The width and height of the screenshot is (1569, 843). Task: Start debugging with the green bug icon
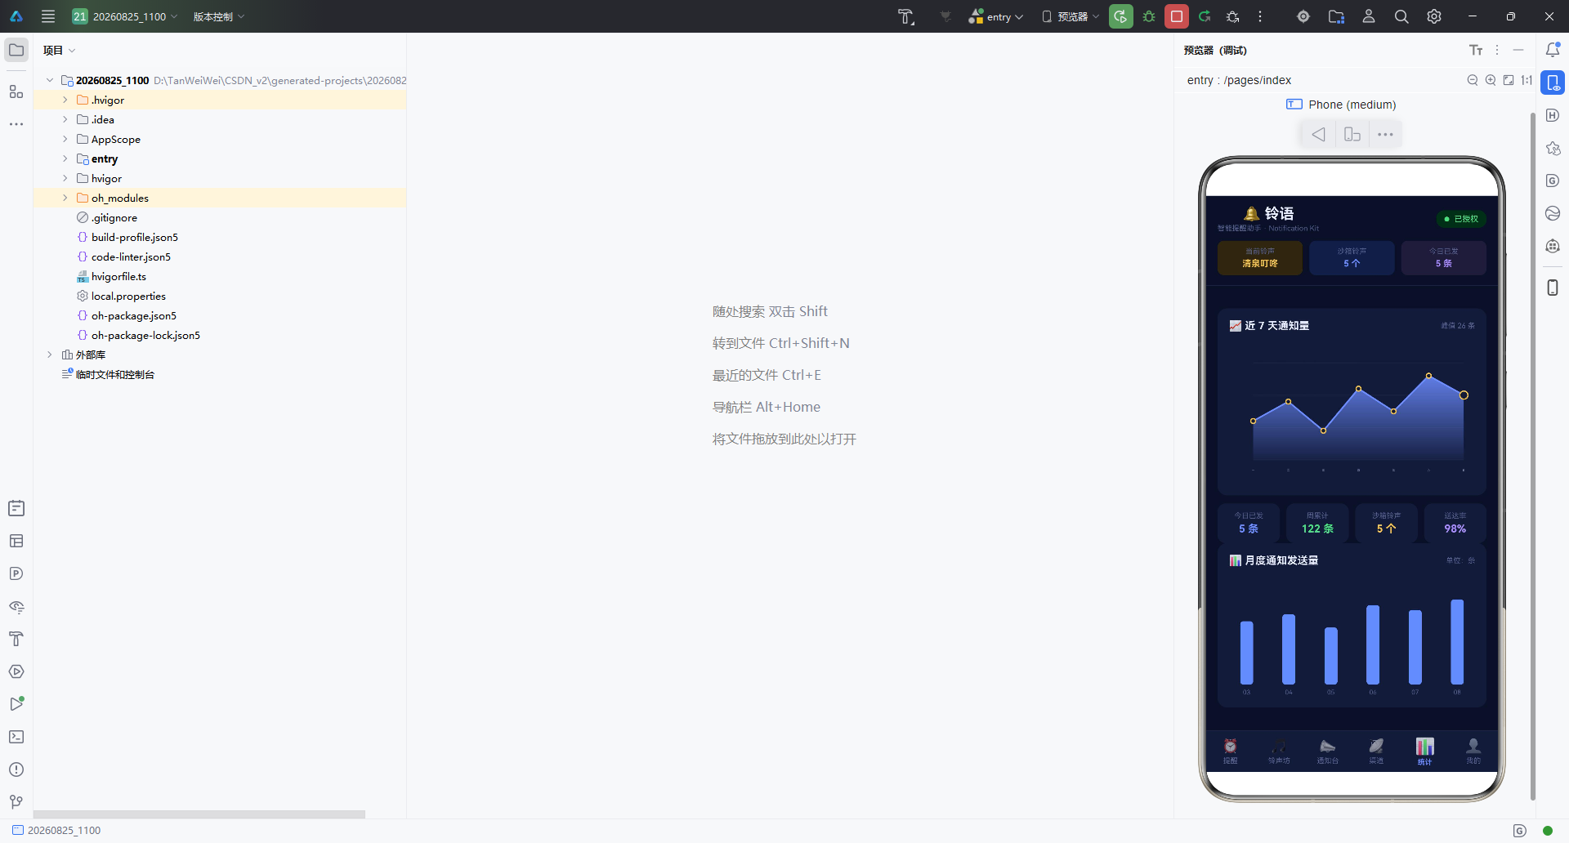pyautogui.click(x=1149, y=16)
